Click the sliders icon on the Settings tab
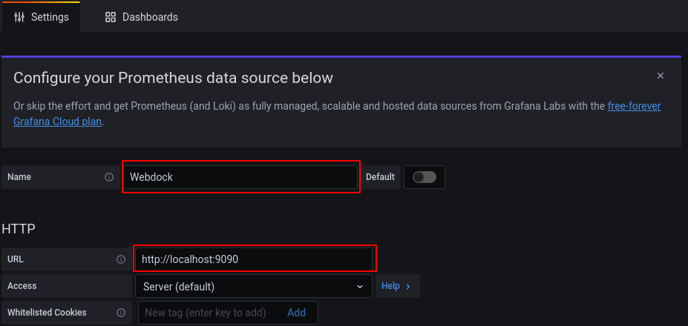 coord(19,16)
